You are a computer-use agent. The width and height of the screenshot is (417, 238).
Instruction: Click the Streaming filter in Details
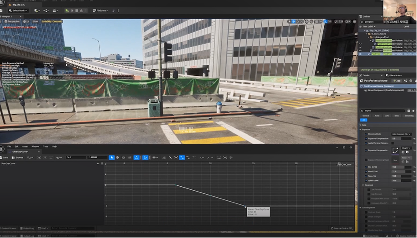(x=409, y=116)
